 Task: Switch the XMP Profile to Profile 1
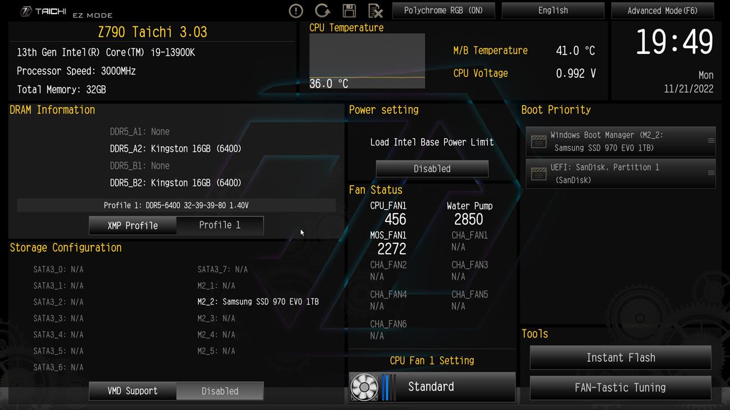point(220,225)
